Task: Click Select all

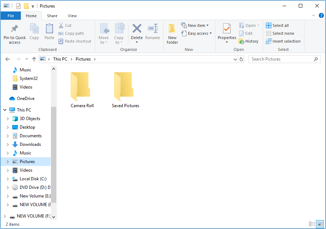Action: (x=277, y=25)
